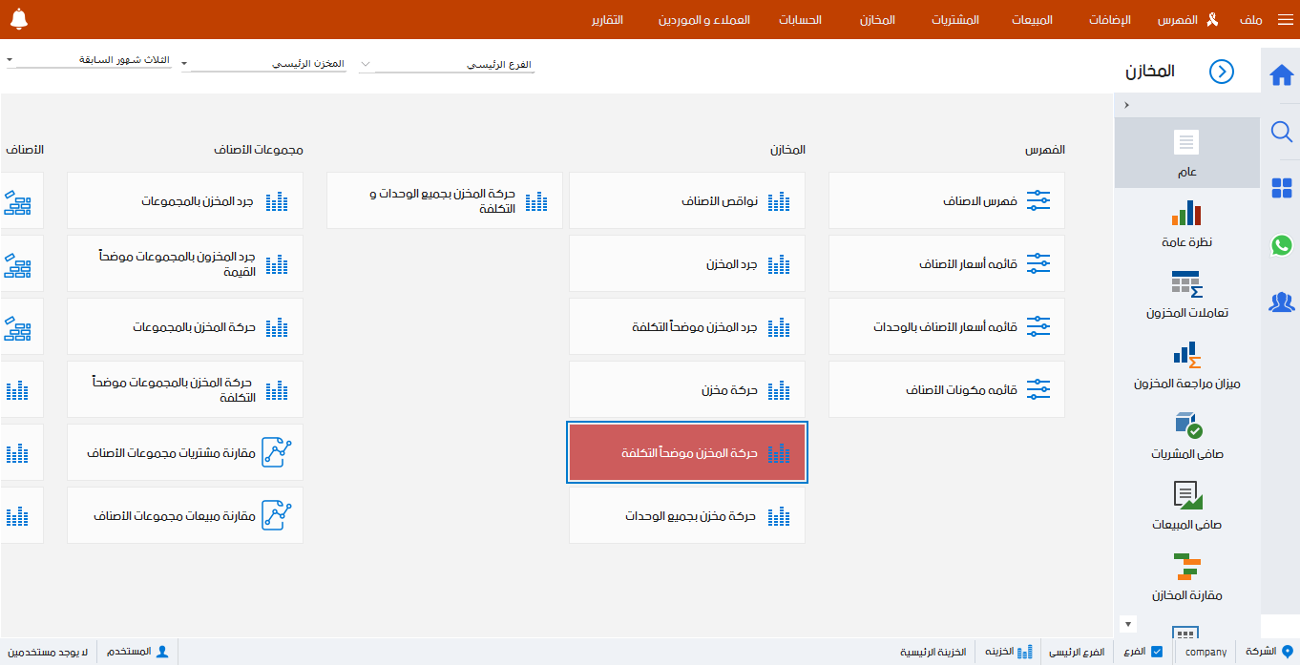Screen dimensions: 1300x665
Task: Collapse the sidebar using the chevron arrow
Action: coord(1127,105)
